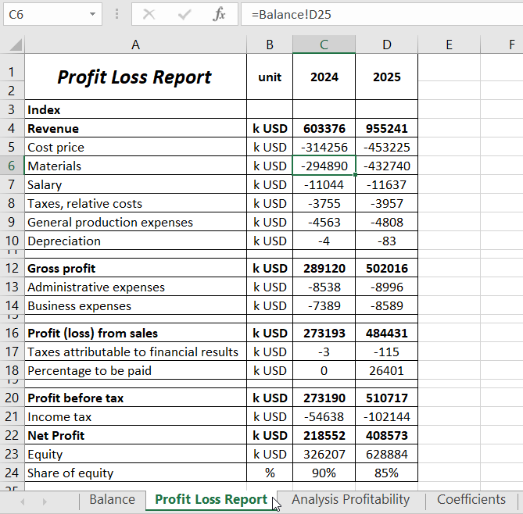Click the Cancel entry X icon

(x=149, y=14)
